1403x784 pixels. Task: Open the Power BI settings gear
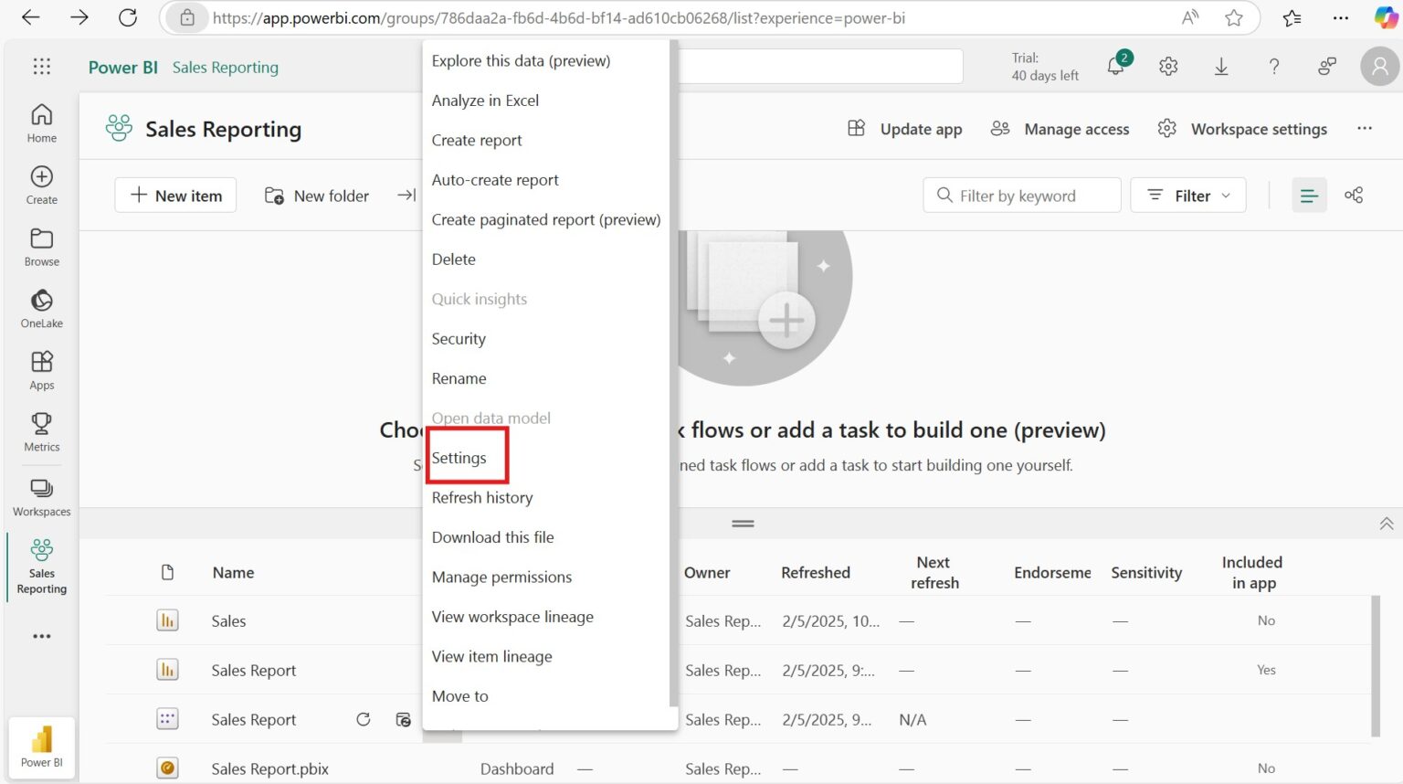[x=1168, y=67]
